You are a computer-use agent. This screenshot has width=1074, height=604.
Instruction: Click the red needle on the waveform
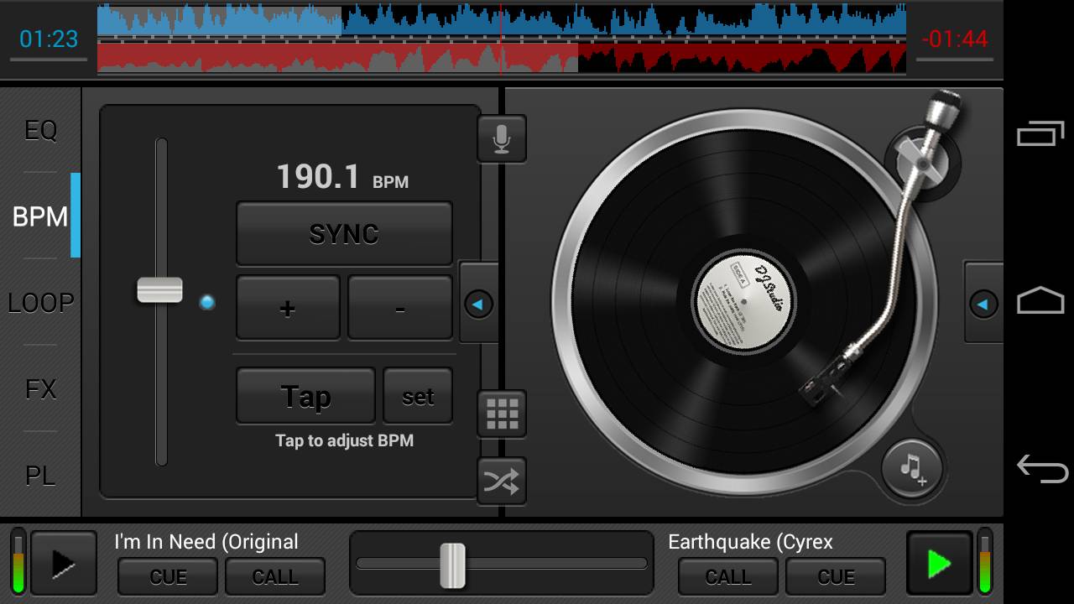pyautogui.click(x=501, y=38)
